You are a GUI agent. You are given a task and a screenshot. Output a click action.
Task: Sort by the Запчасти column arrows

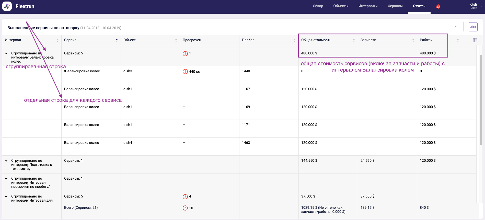413,40
